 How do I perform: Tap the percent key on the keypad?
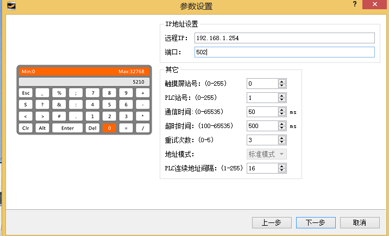point(59,93)
